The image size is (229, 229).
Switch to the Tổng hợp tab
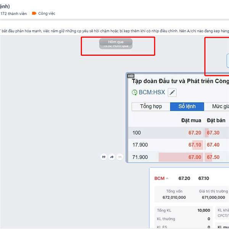(x=151, y=106)
